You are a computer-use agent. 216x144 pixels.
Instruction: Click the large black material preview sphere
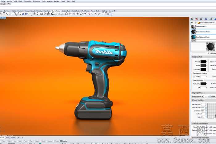pyautogui.click(x=210, y=46)
